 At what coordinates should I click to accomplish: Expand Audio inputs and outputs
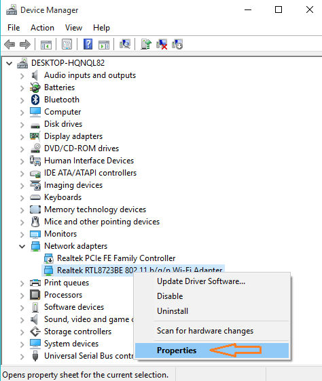tap(22, 76)
